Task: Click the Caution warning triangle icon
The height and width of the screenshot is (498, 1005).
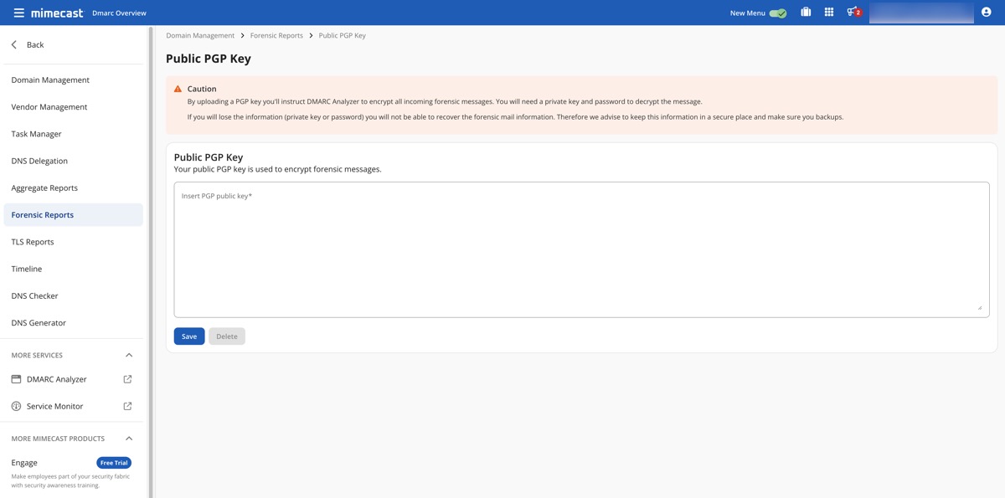Action: coord(178,89)
